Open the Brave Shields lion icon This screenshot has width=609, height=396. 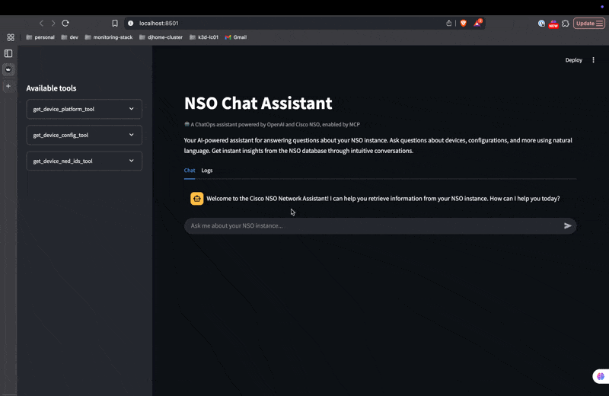(x=463, y=24)
